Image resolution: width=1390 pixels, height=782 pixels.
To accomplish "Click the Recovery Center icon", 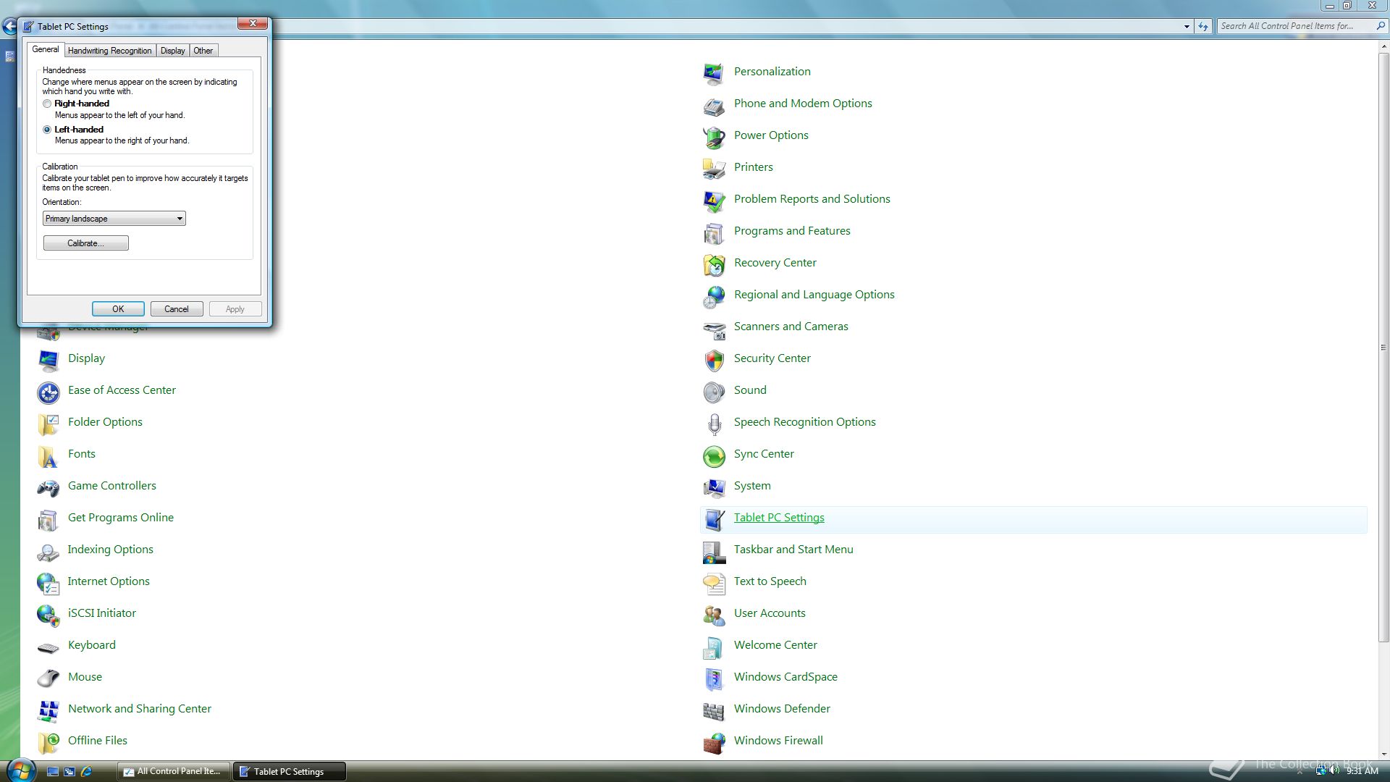I will 714,264.
